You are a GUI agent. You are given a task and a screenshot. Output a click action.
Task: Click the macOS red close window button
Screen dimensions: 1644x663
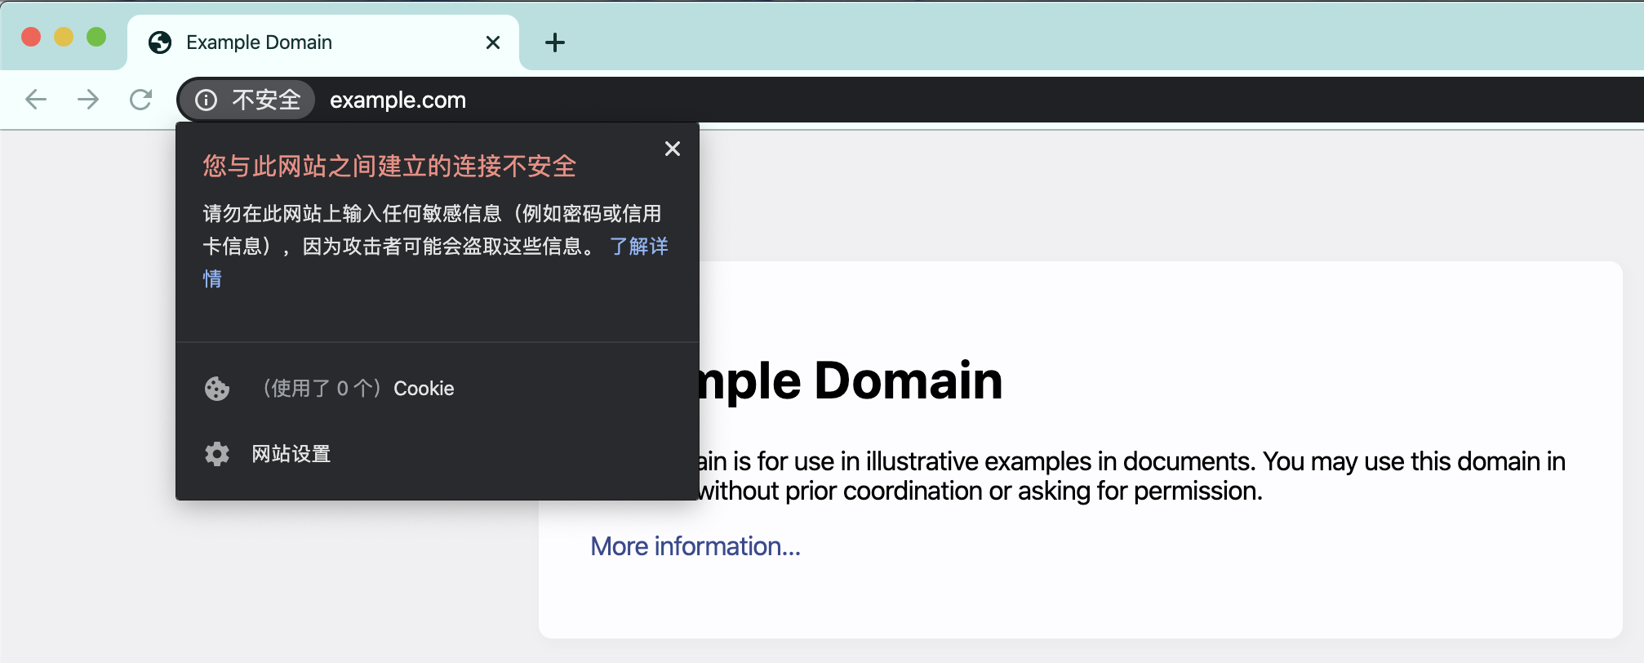31,37
